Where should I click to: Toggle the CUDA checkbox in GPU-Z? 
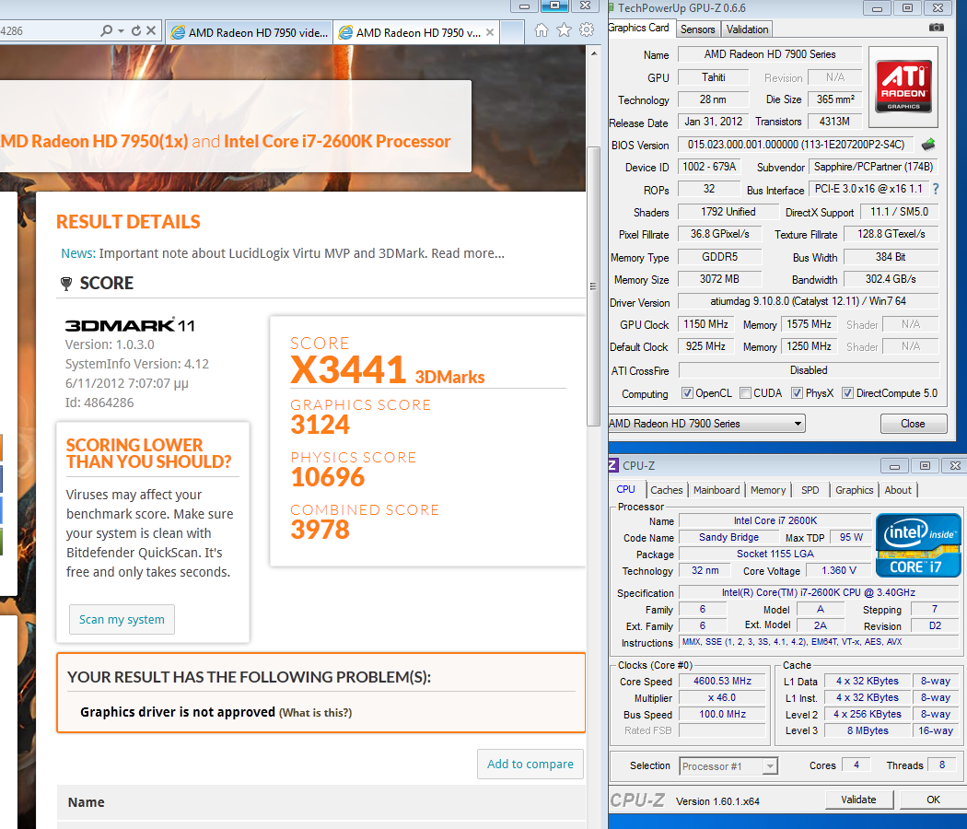[x=745, y=393]
